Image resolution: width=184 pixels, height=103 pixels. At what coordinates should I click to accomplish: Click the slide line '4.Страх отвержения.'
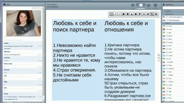click(x=74, y=70)
